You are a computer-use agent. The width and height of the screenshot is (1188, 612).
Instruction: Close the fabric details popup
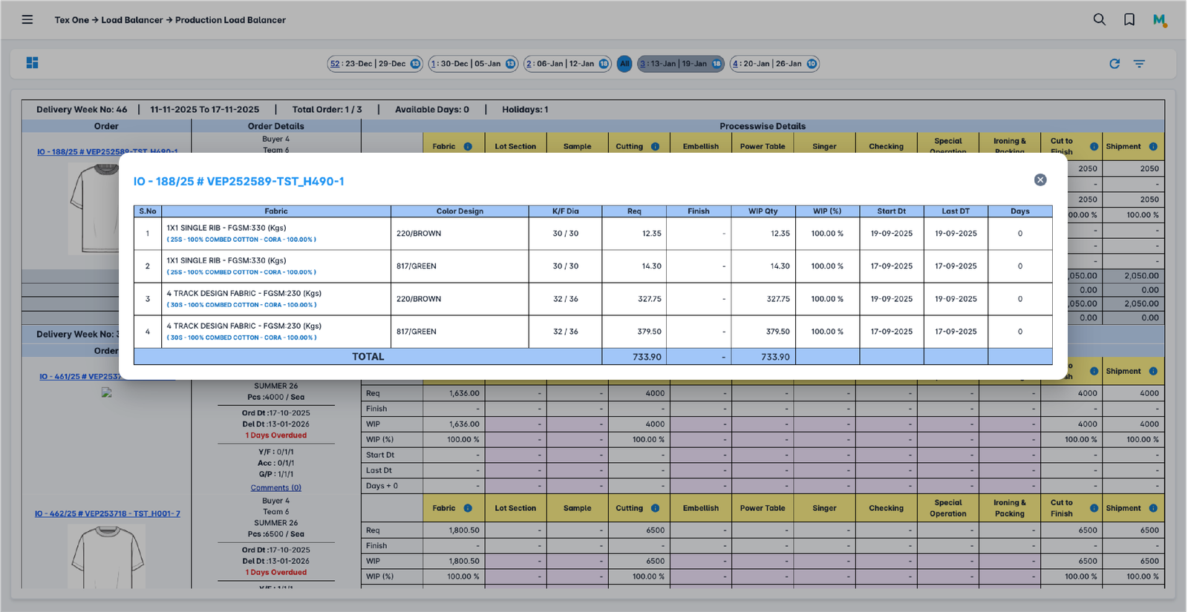click(1040, 180)
